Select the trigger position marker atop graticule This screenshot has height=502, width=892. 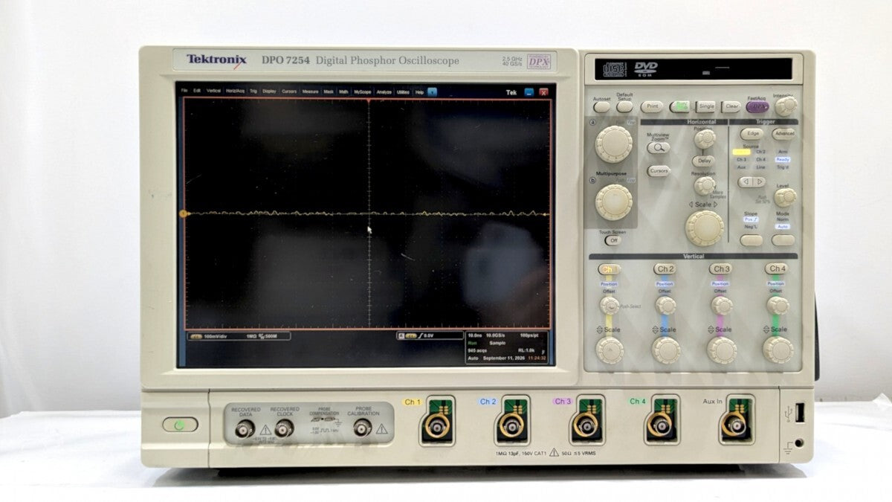369,99
